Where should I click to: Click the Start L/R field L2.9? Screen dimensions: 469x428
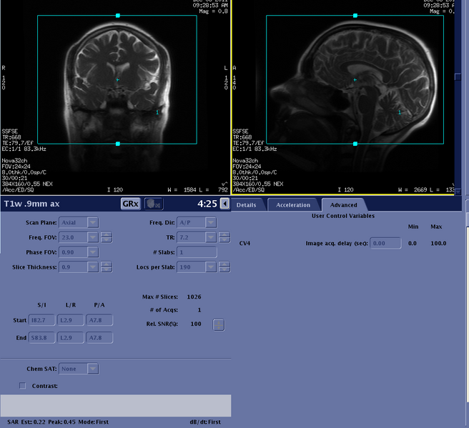(x=71, y=320)
